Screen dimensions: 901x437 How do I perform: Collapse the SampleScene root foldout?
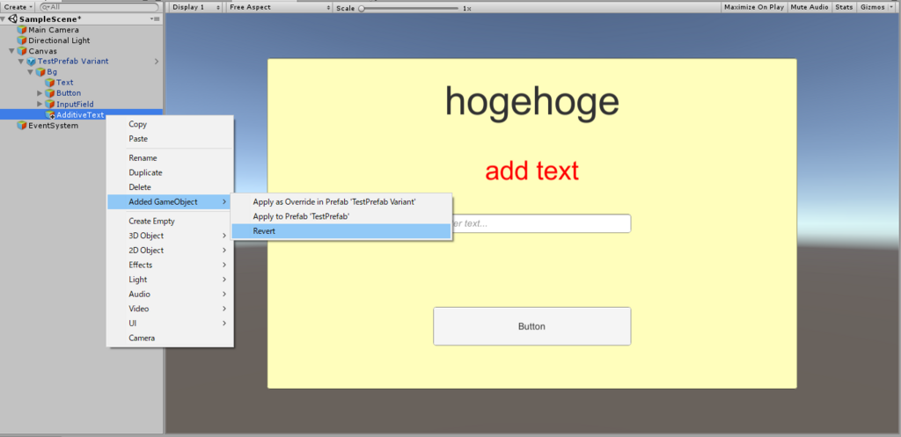click(4, 19)
